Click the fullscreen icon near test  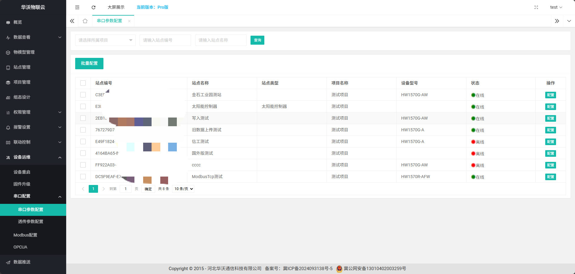536,7
